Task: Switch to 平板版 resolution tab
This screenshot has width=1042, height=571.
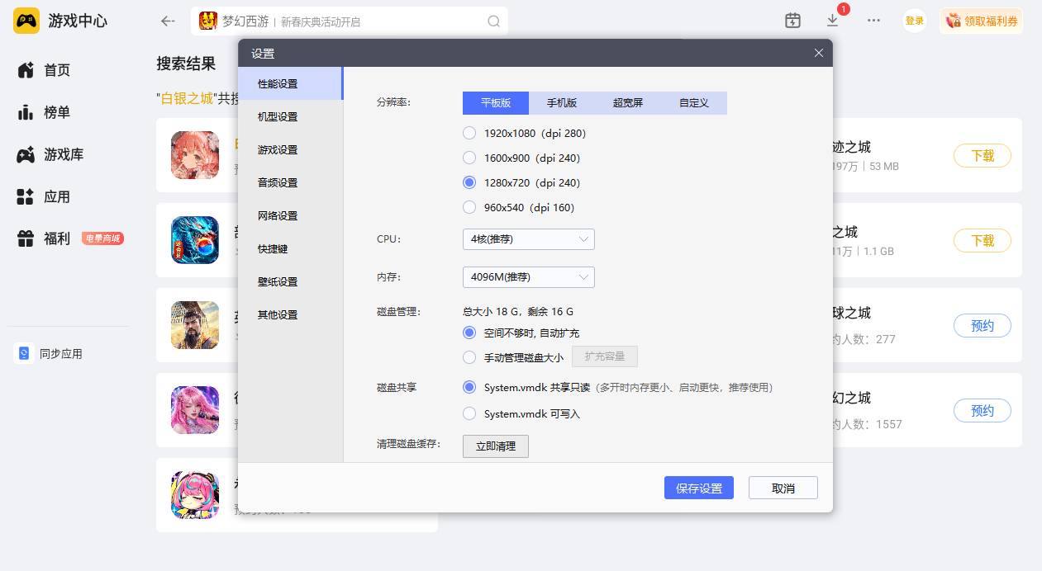Action: (x=496, y=103)
